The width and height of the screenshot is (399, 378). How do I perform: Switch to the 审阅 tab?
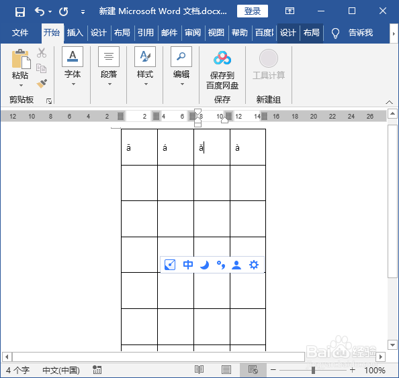(193, 32)
